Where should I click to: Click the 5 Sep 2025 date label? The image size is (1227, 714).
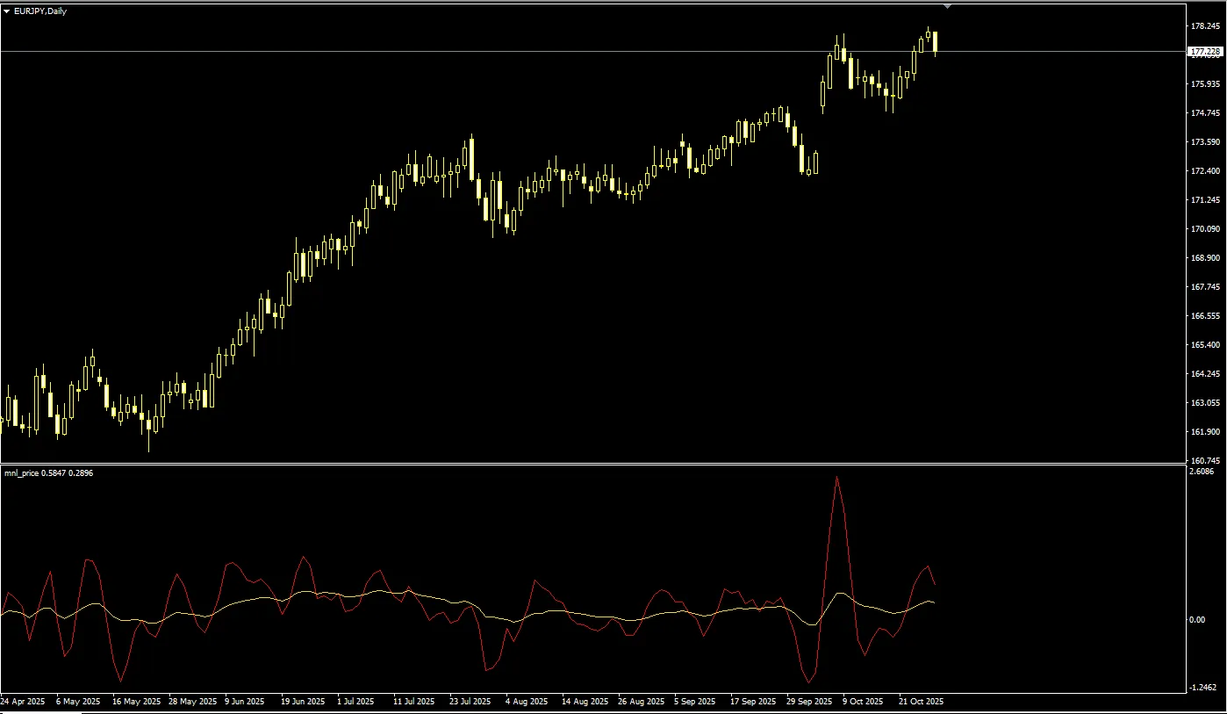coord(696,703)
